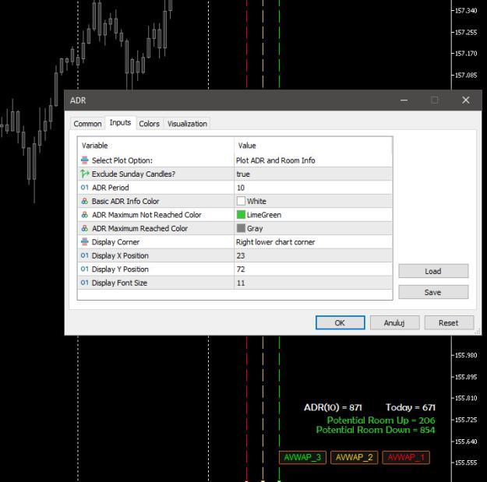
Task: Click the White color swatch
Action: (241, 201)
